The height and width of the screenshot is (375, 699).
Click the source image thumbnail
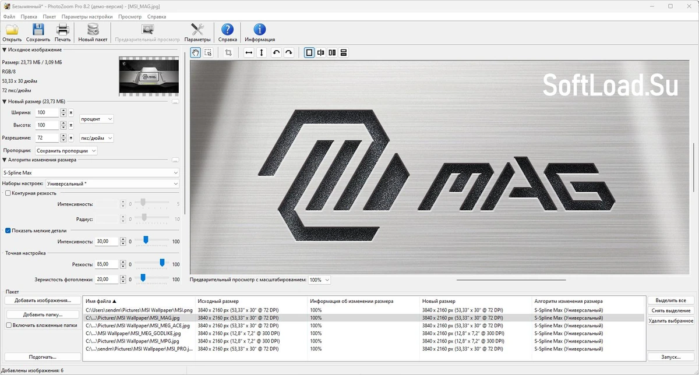click(x=148, y=76)
